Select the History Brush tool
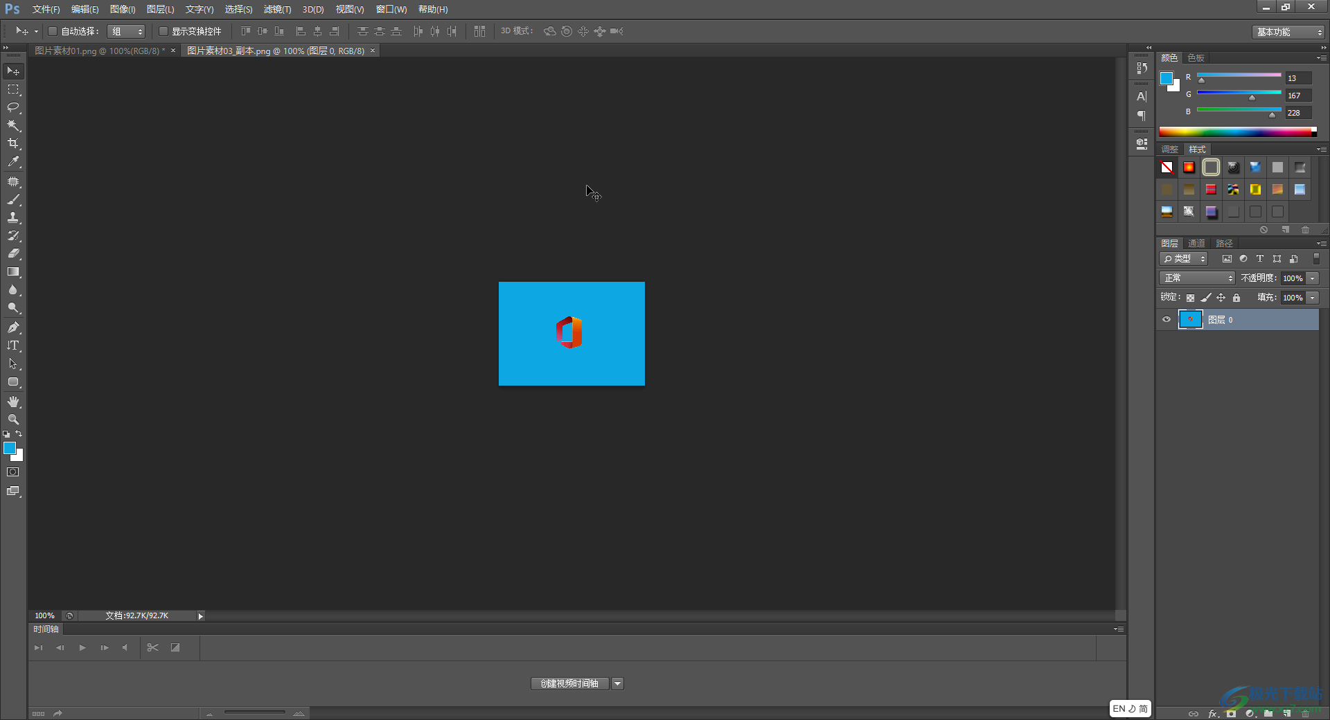 tap(13, 236)
